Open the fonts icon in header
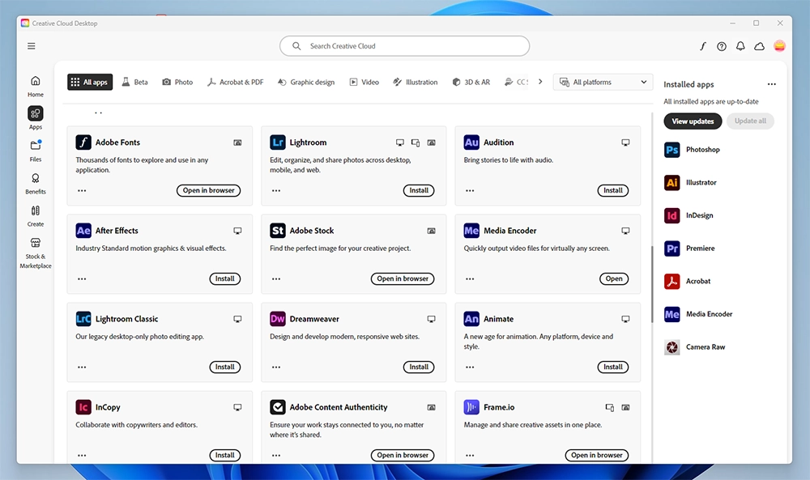The height and width of the screenshot is (480, 810). pos(702,46)
